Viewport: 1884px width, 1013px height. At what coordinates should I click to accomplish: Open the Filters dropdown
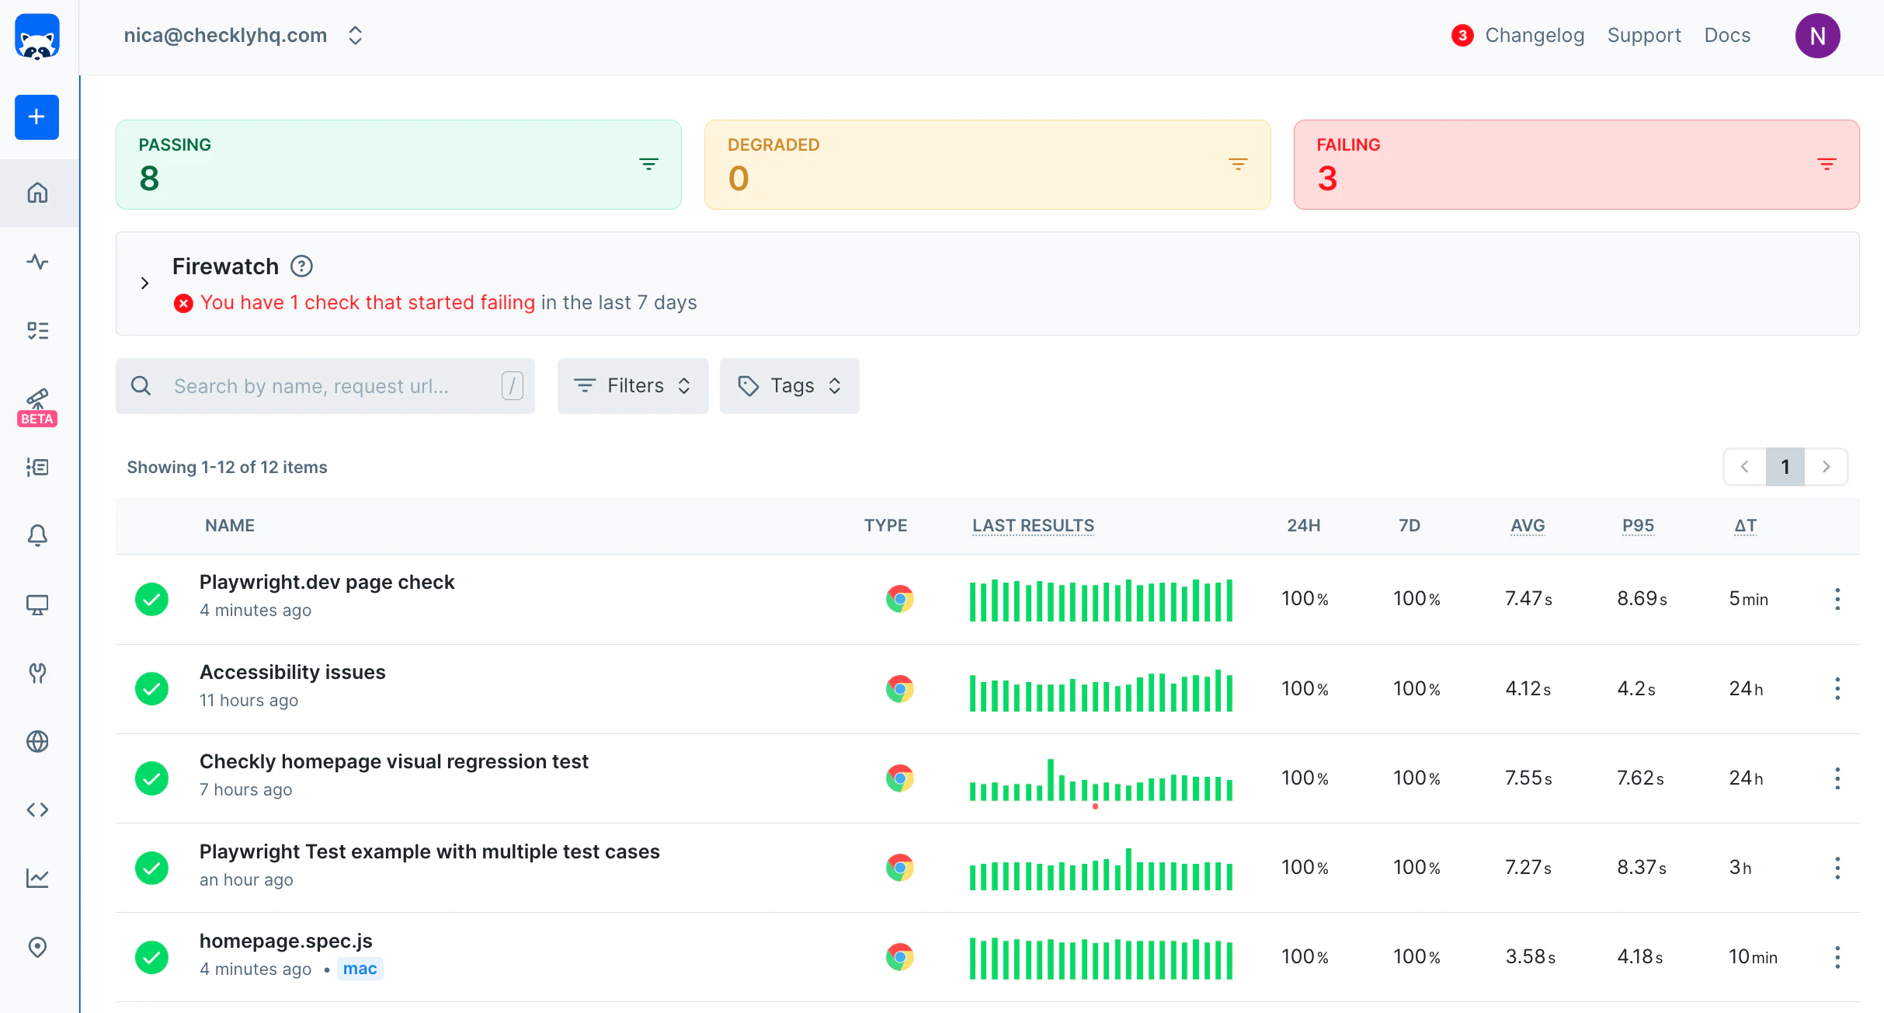click(x=632, y=385)
